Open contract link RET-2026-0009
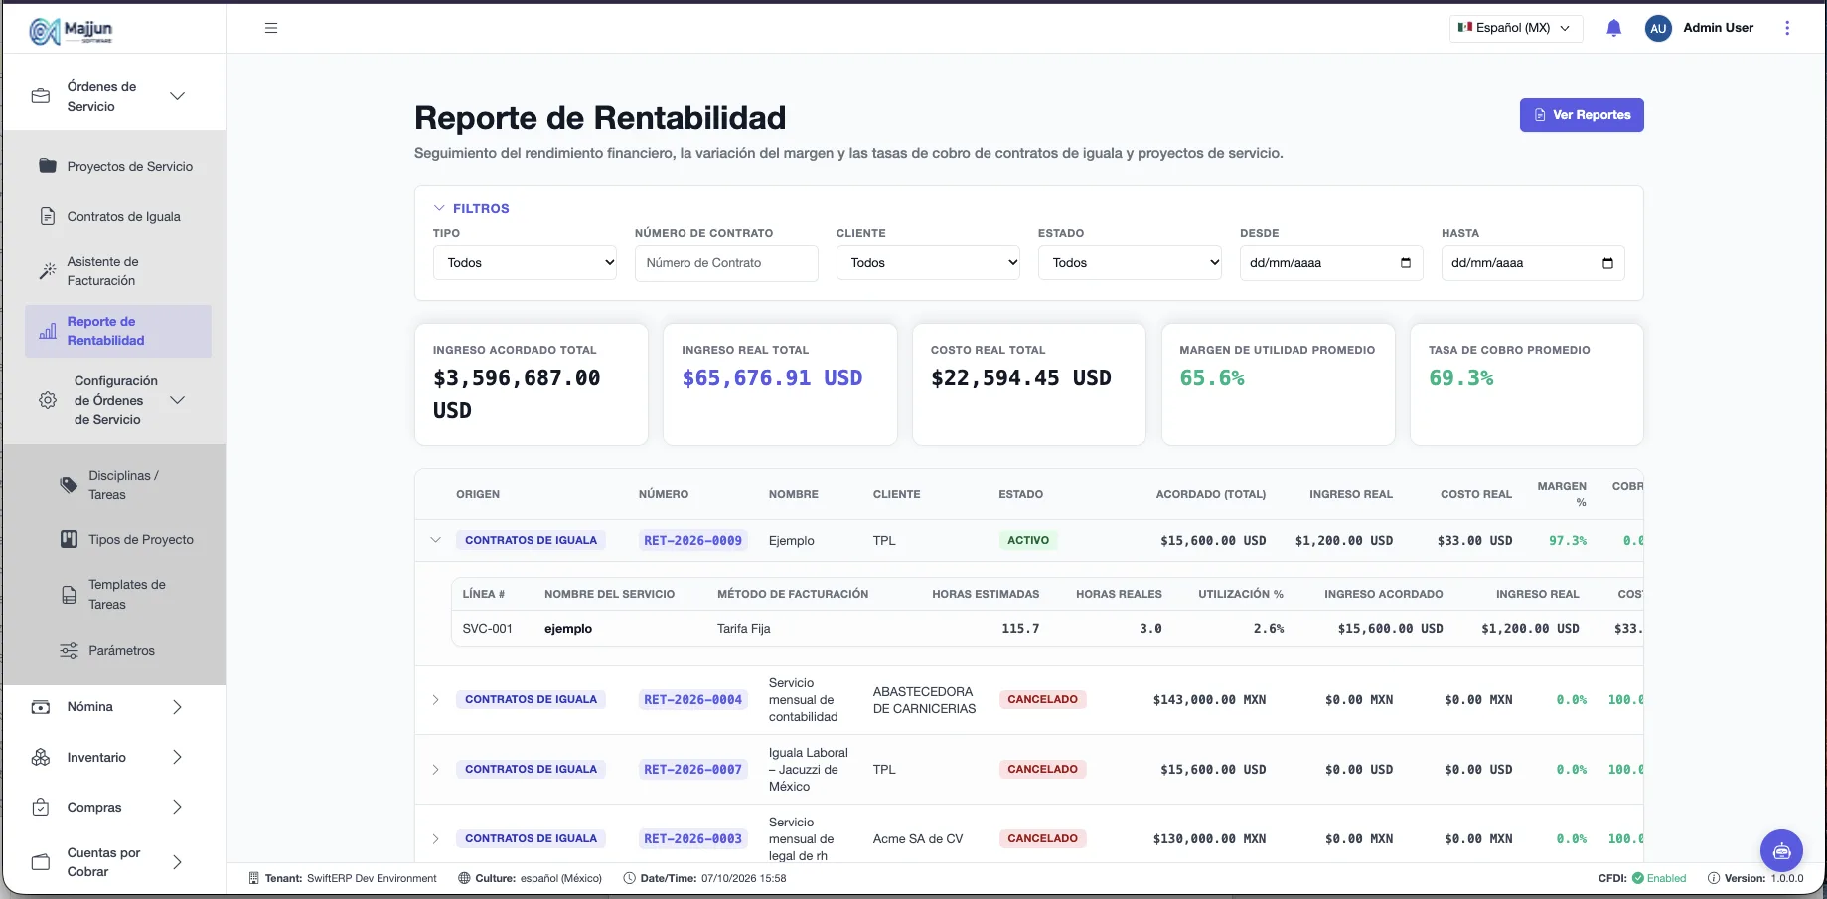Screen dimensions: 1827x899 coord(692,541)
